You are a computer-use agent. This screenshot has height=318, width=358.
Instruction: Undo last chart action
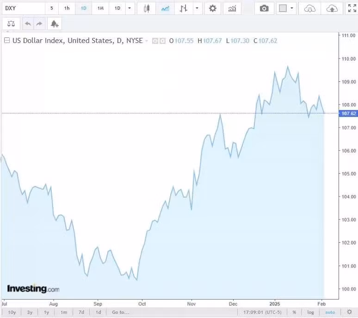pos(28,24)
